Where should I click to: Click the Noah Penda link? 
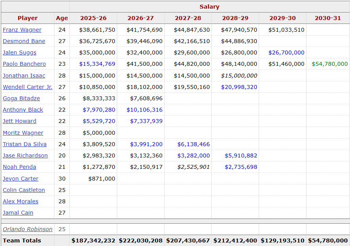20,167
